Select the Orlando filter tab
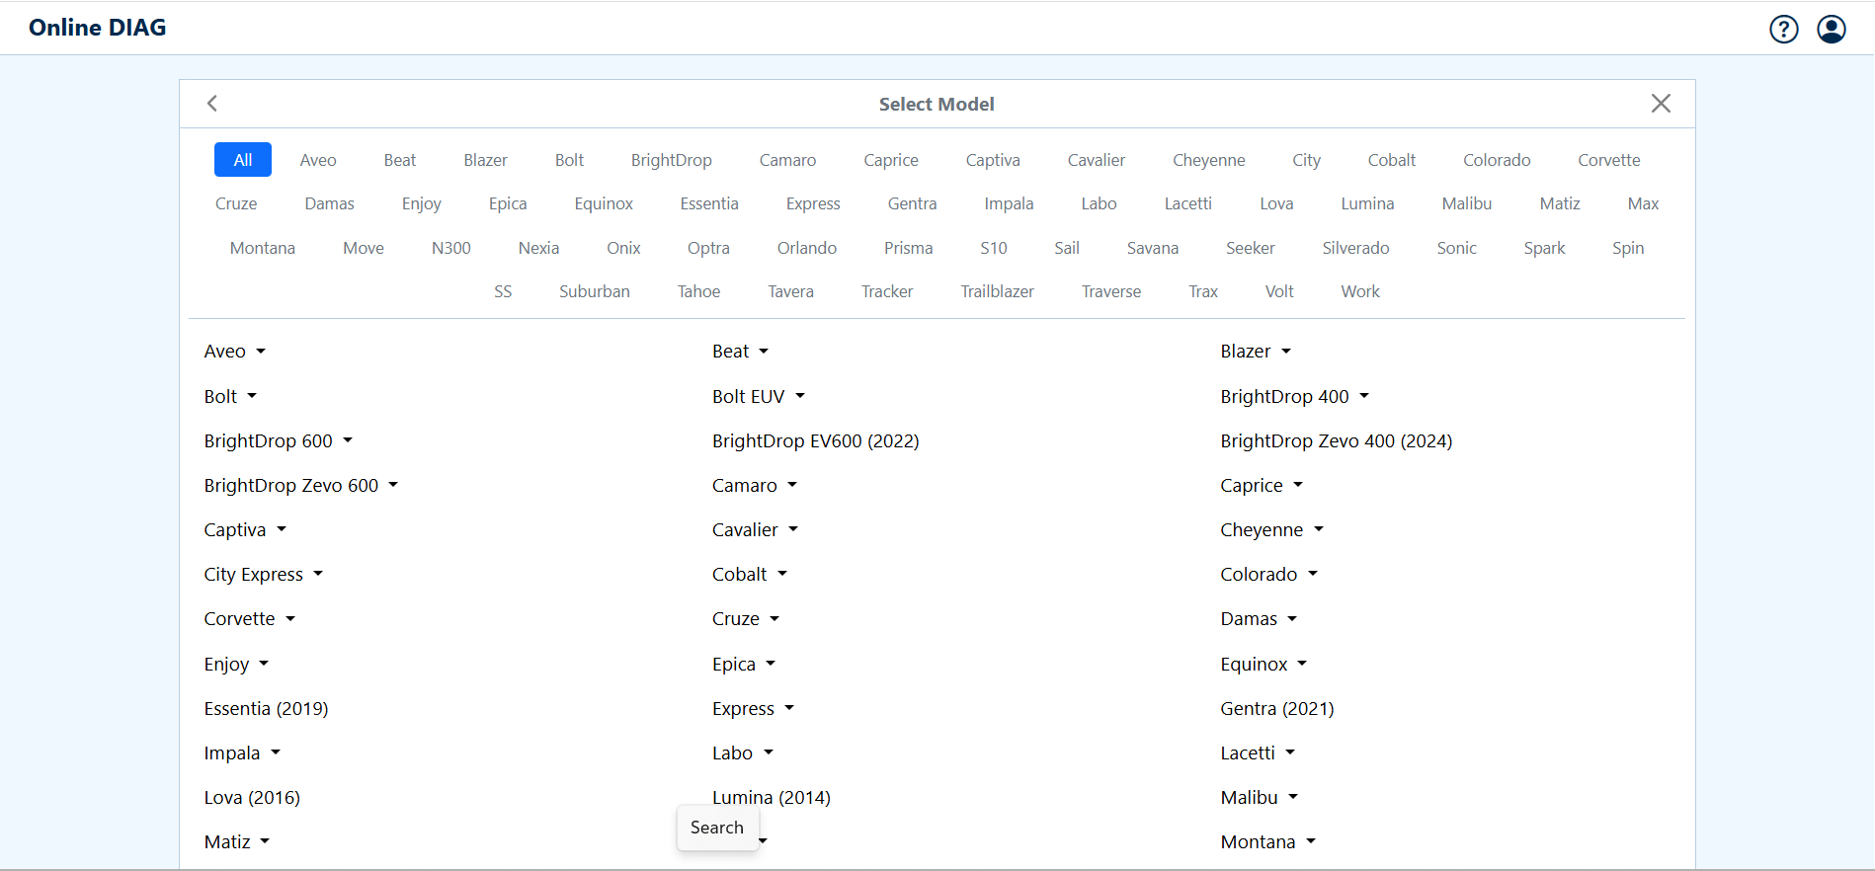1875x871 pixels. 806,248
